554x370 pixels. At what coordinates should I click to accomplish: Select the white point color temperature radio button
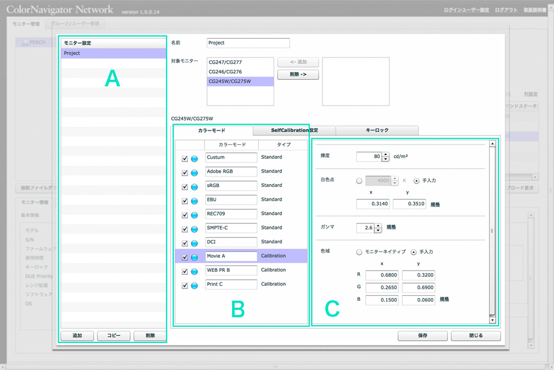360,181
